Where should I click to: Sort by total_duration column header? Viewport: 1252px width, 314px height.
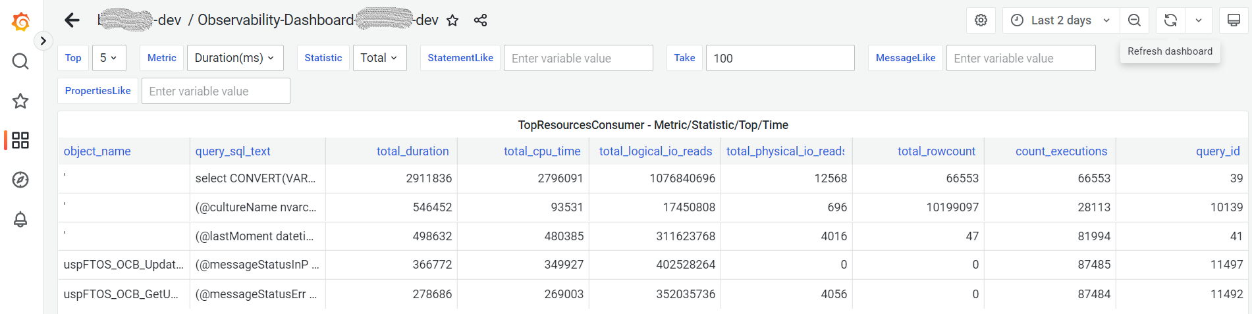click(412, 151)
